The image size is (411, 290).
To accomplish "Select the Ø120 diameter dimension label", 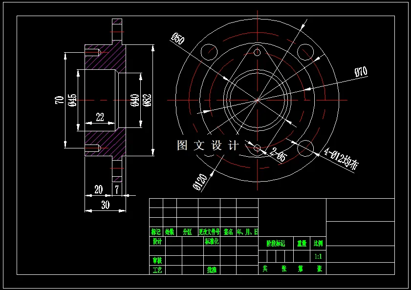I will (x=200, y=182).
